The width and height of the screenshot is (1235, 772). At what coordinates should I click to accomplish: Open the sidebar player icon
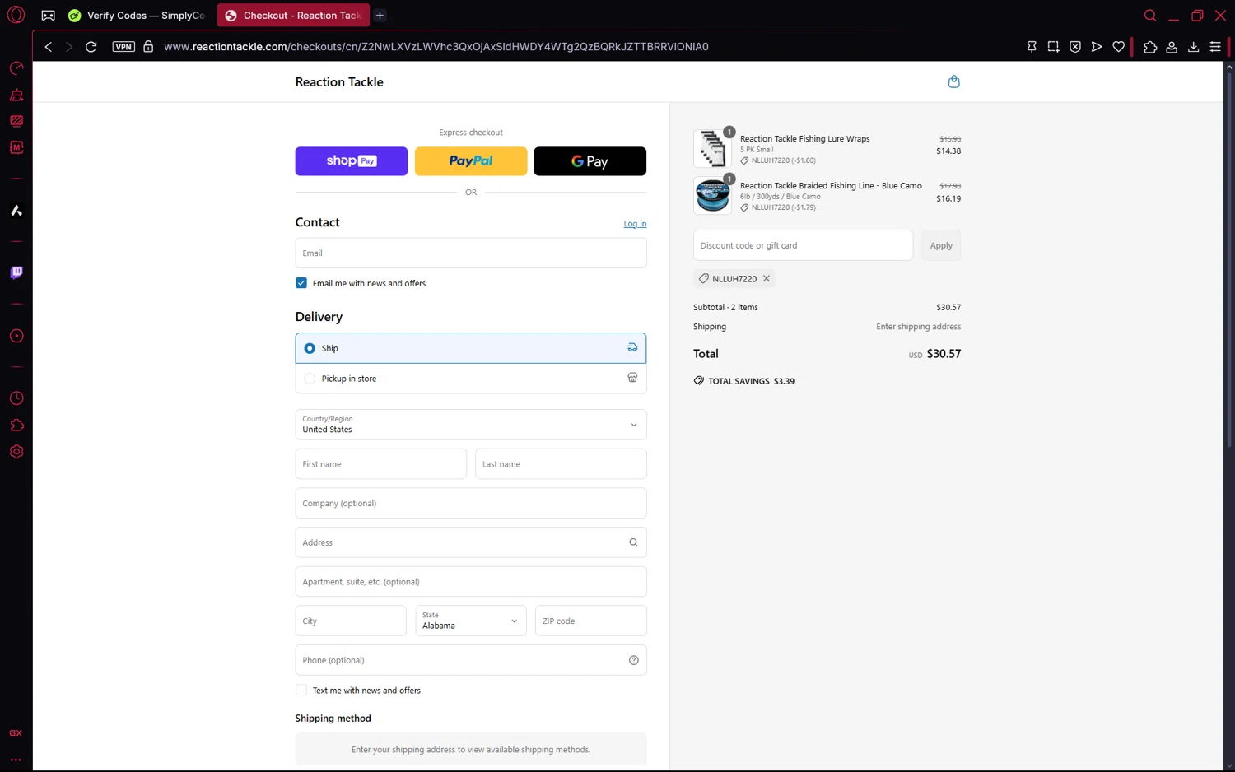[16, 336]
